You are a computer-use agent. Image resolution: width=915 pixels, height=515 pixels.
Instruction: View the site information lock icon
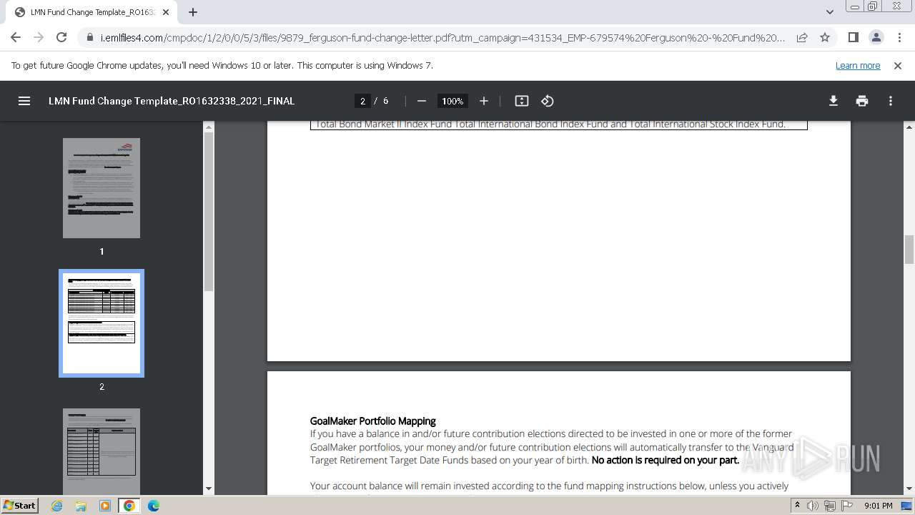click(90, 37)
